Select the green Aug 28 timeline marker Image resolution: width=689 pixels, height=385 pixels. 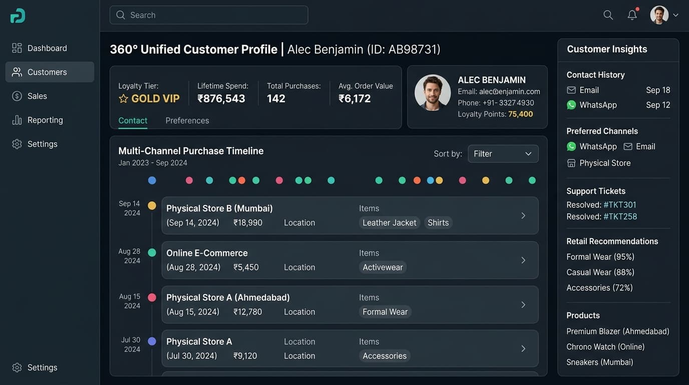(152, 253)
